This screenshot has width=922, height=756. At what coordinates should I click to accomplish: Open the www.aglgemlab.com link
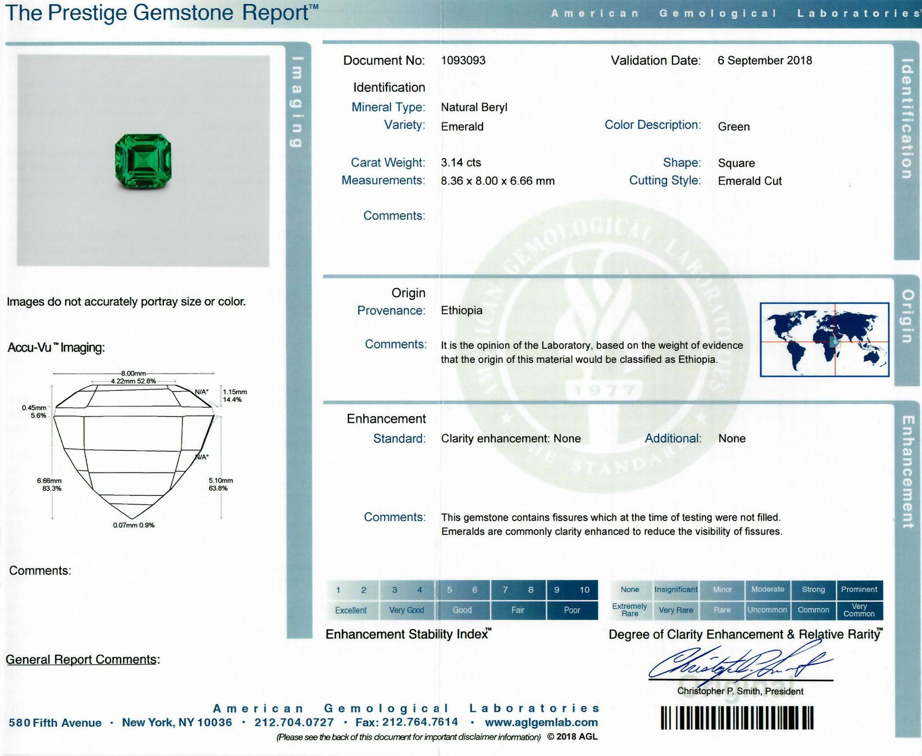pos(541,722)
